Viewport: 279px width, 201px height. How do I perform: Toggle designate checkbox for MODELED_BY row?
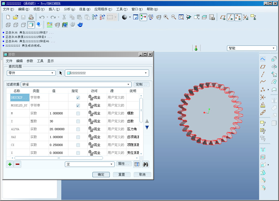pos(78,105)
